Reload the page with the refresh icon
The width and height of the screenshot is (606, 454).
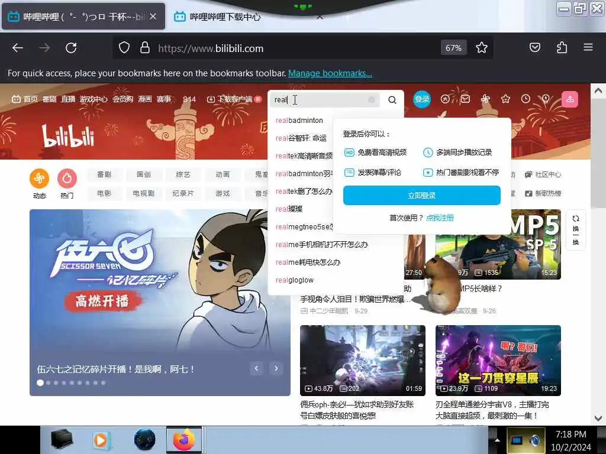(71, 48)
